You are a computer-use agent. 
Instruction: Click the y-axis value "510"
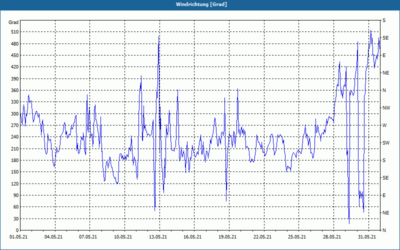pos(14,32)
